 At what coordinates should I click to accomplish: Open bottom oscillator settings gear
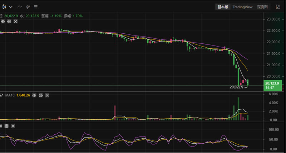tap(7, 126)
